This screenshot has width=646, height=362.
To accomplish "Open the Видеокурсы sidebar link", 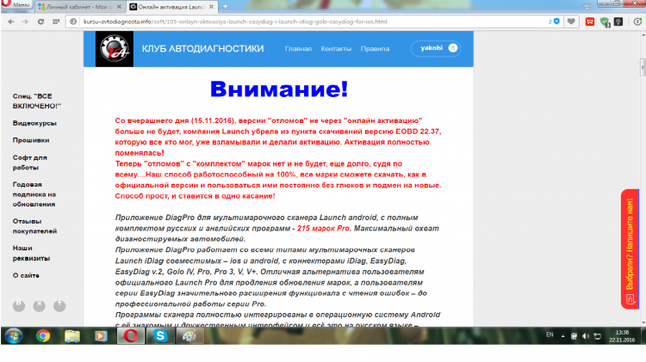I will [34, 123].
